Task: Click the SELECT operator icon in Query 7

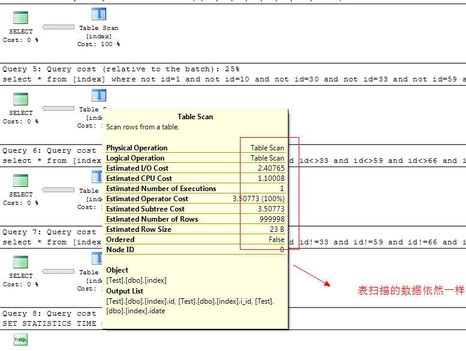Action: tap(21, 262)
